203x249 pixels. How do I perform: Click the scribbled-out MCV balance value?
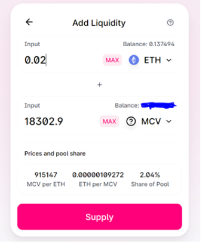click(159, 106)
